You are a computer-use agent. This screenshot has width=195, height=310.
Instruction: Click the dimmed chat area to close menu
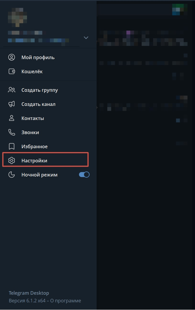tap(146, 206)
